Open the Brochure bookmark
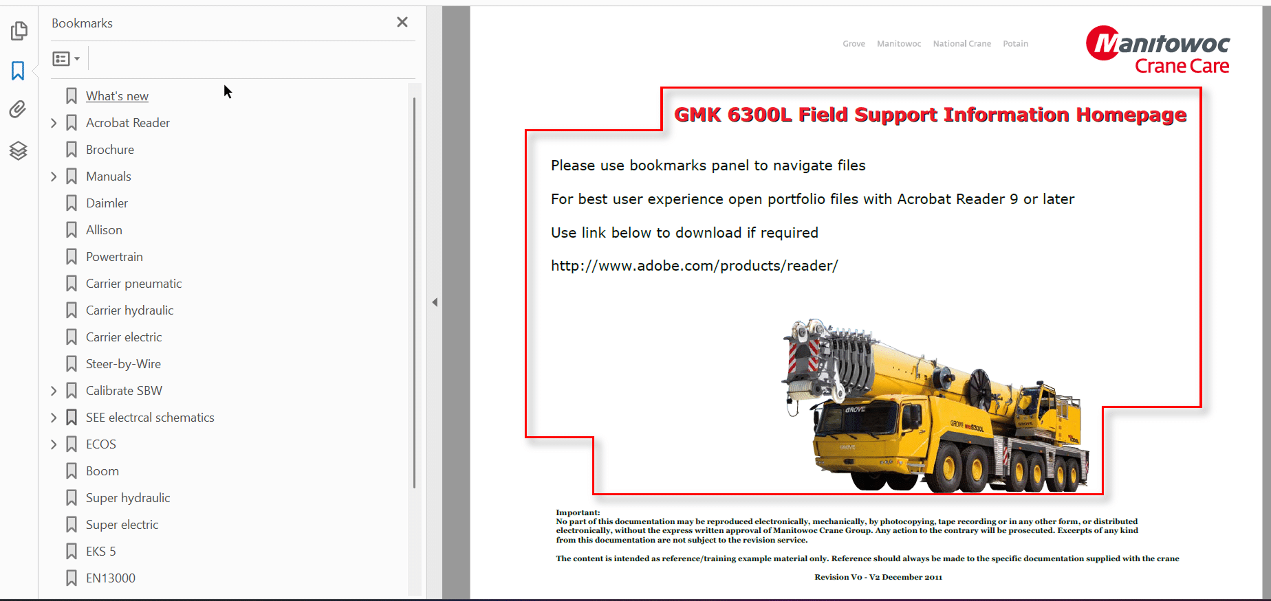The height and width of the screenshot is (601, 1271). click(110, 150)
